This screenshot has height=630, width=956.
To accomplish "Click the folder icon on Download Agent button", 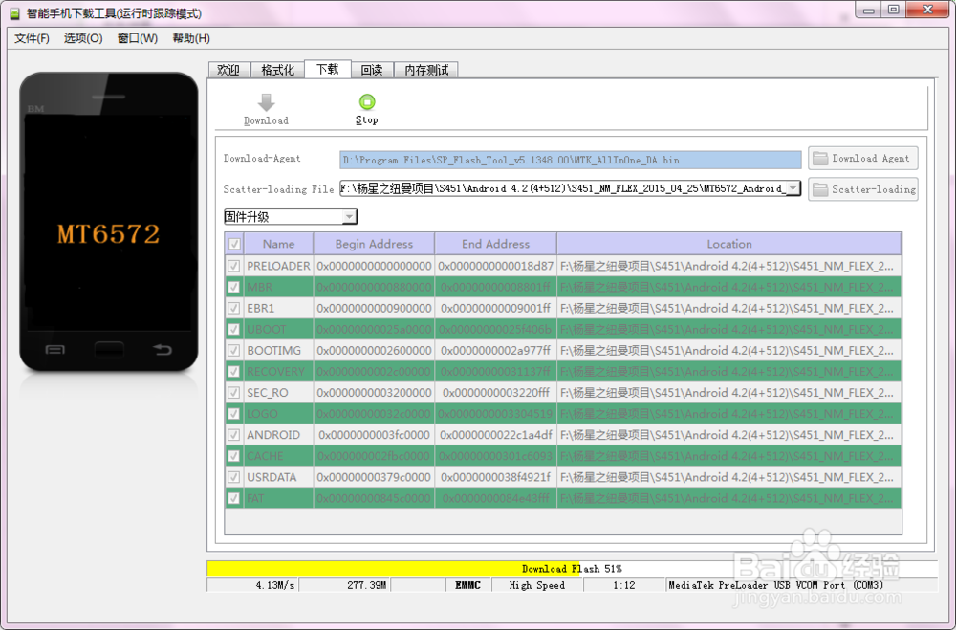I will tap(820, 159).
